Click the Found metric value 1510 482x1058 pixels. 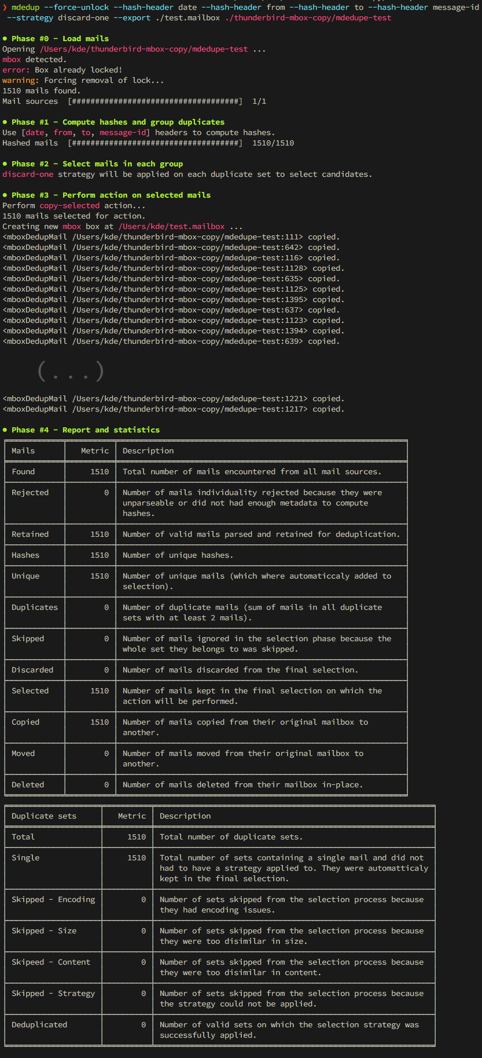(100, 472)
